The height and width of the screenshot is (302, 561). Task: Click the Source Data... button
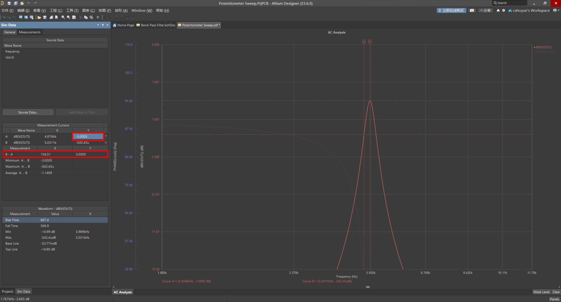(28, 112)
